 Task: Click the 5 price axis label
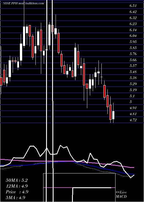131,102
